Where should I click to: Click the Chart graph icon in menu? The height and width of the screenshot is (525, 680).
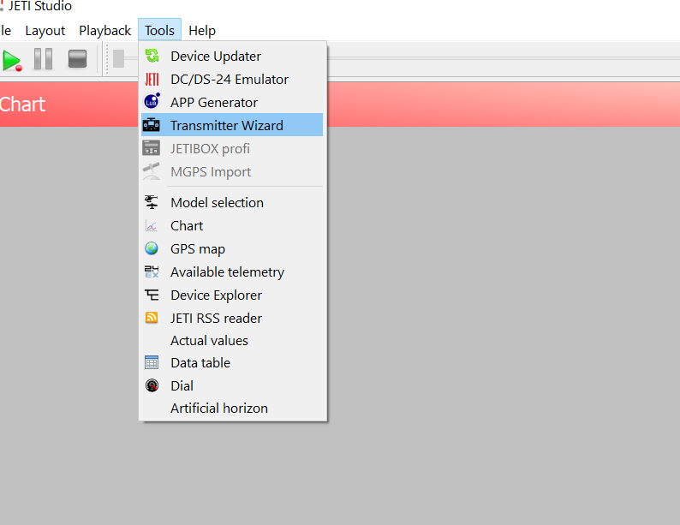click(x=152, y=226)
